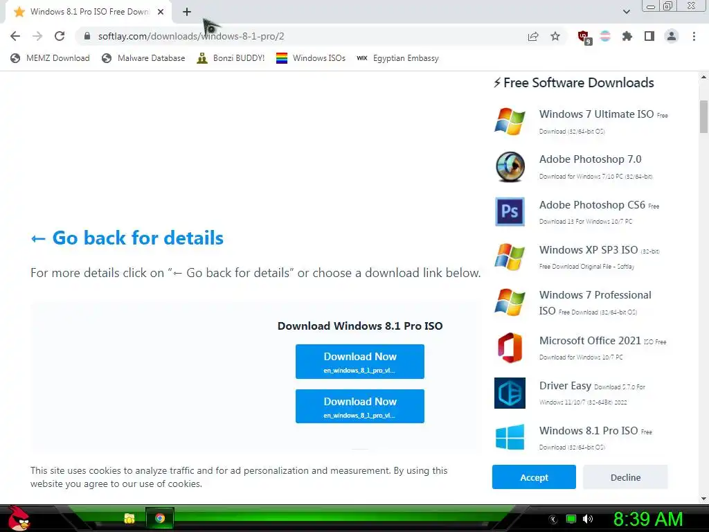The image size is (709, 532).
Task: Click the first Download Now button
Action: click(x=360, y=362)
